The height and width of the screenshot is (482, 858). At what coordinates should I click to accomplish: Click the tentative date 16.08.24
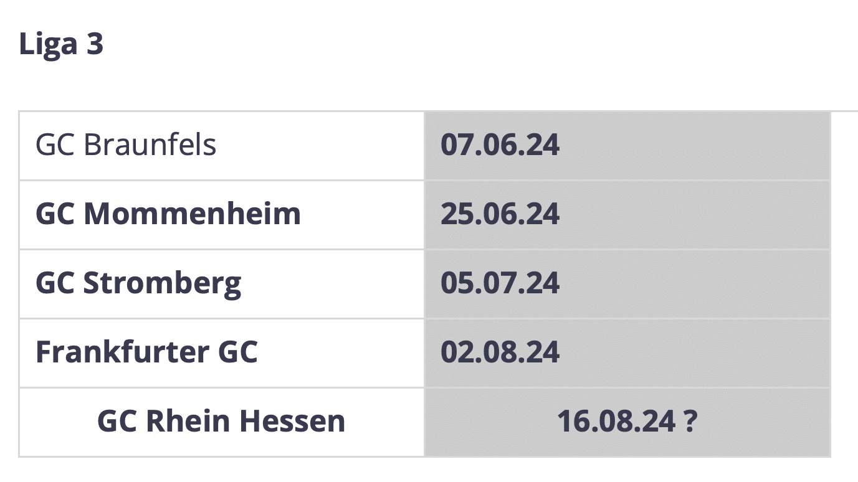coord(616,422)
